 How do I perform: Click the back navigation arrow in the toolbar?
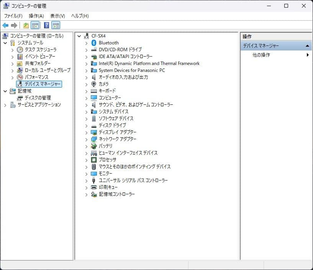[5, 25]
